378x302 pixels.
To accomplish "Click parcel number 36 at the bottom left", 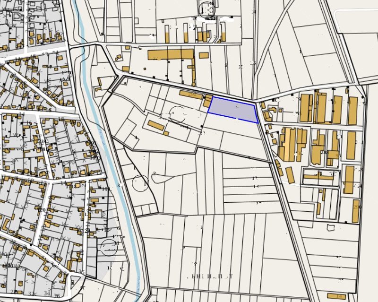I will [57, 295].
